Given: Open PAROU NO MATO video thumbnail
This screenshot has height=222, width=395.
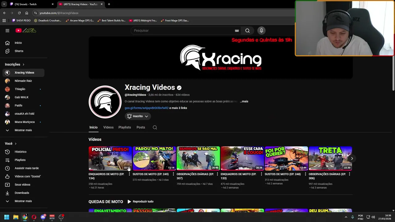Looking at the screenshot, I should point(154,158).
